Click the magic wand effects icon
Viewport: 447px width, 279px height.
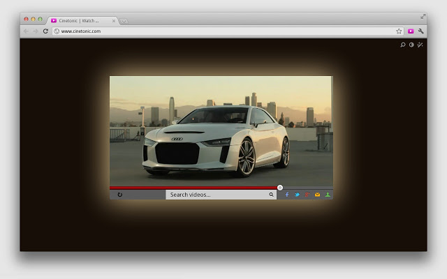click(x=420, y=45)
